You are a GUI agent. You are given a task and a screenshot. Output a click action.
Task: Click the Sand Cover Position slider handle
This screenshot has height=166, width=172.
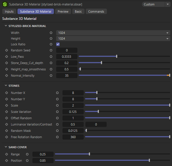(x=149, y=160)
